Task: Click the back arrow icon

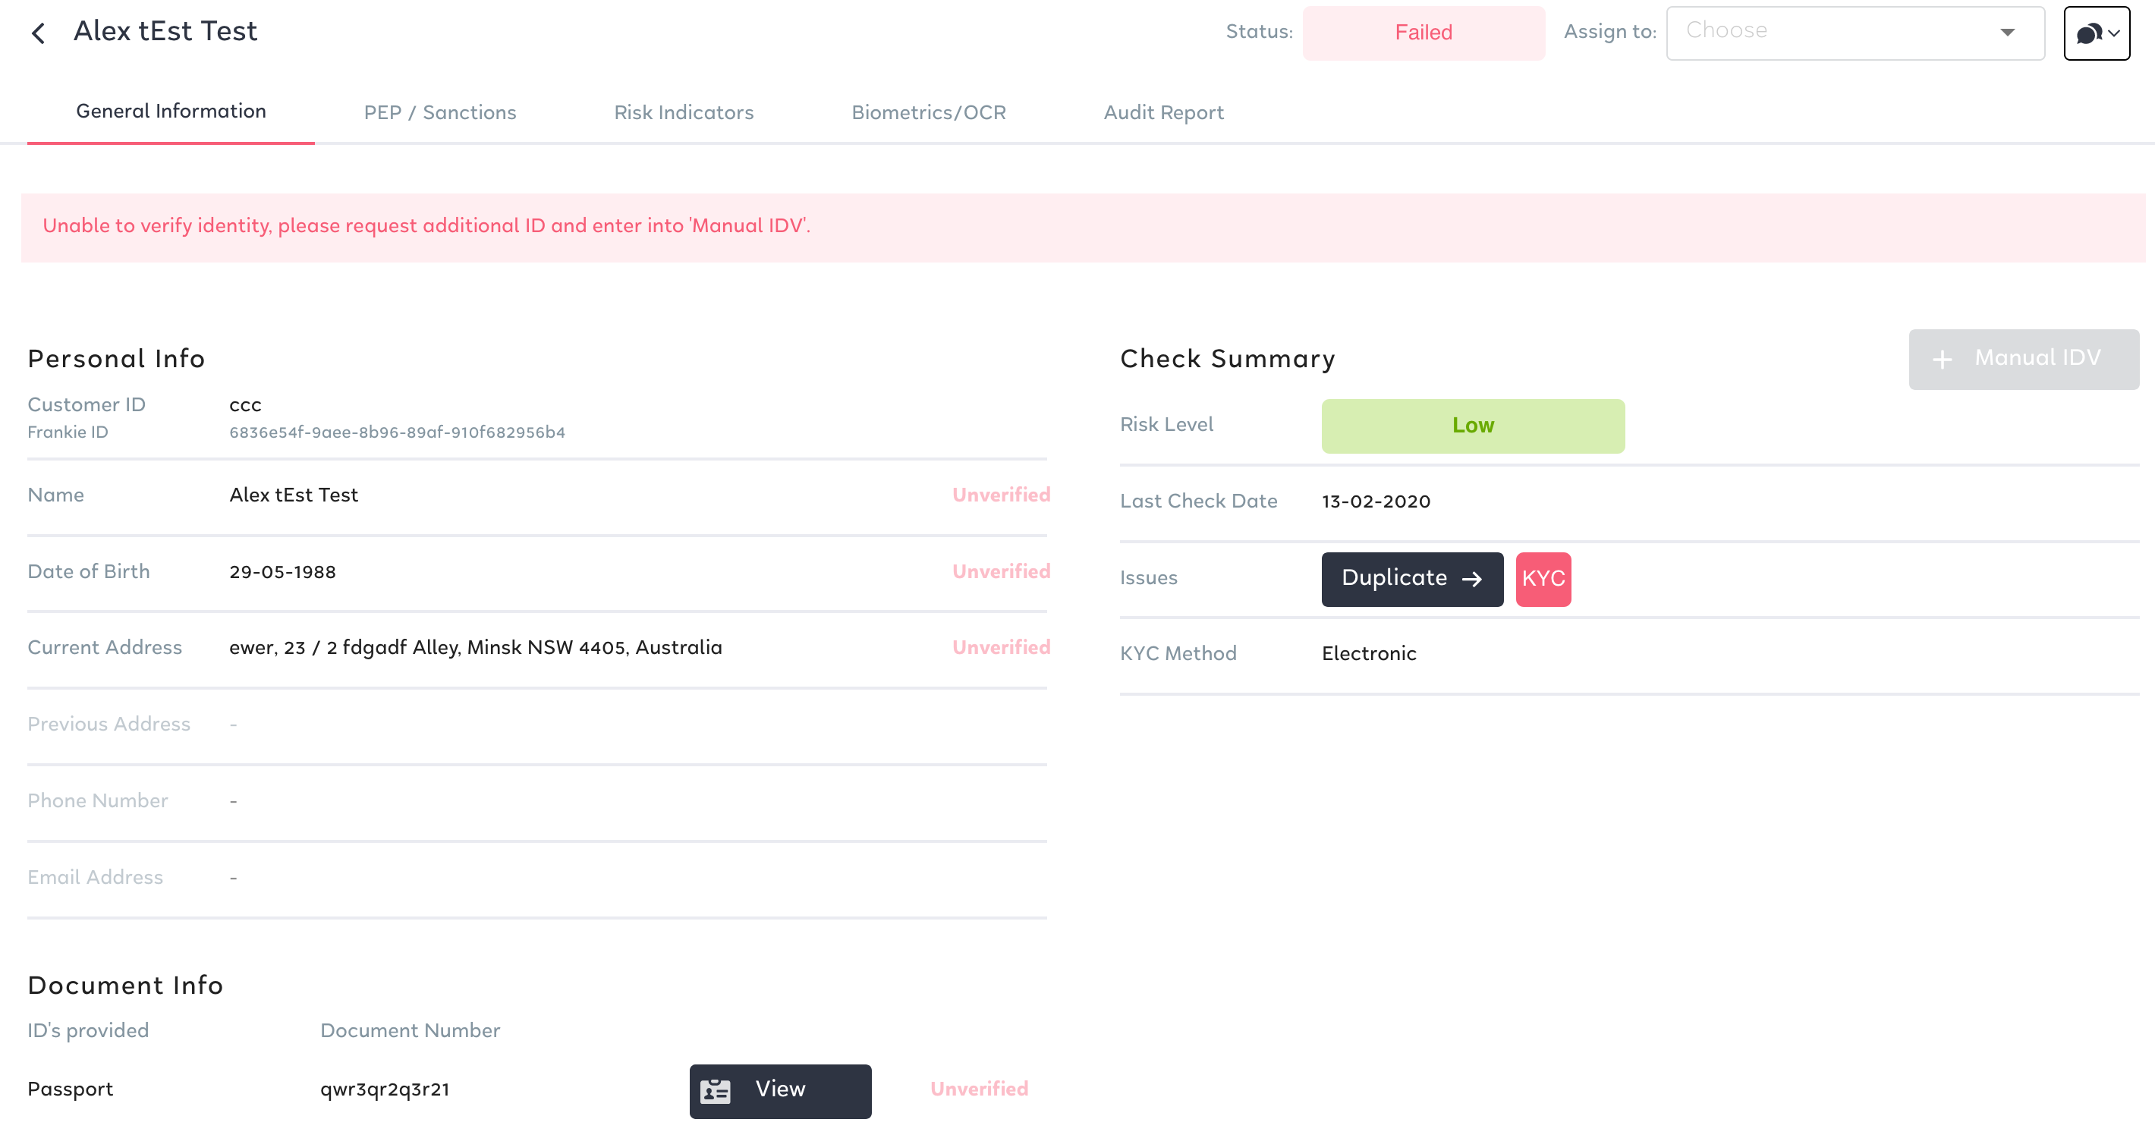Action: pyautogui.click(x=38, y=33)
